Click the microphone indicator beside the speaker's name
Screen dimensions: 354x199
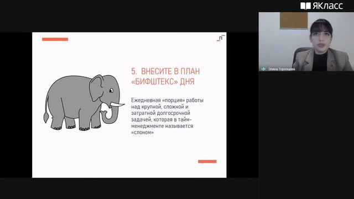click(263, 69)
